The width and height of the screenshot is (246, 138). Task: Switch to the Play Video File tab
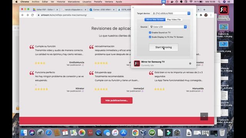point(174,20)
